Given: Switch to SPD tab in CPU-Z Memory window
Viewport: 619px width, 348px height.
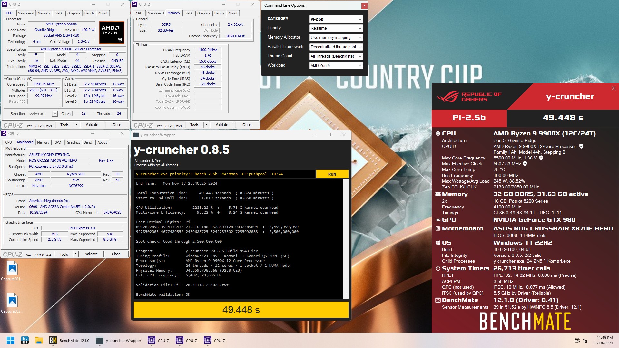Looking at the screenshot, I should [189, 13].
